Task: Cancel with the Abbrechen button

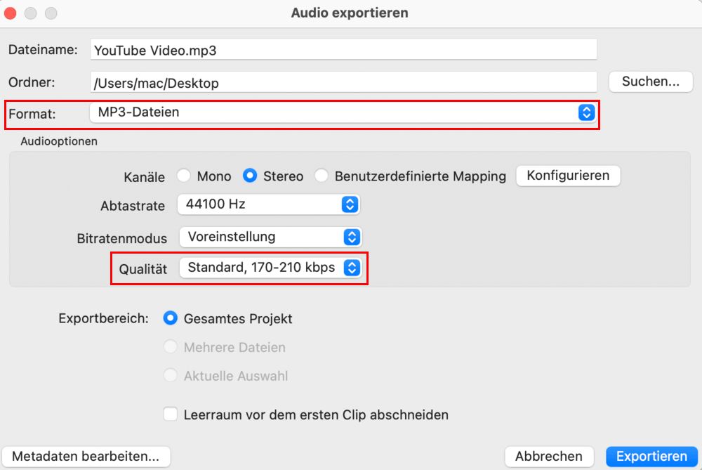Action: [549, 457]
